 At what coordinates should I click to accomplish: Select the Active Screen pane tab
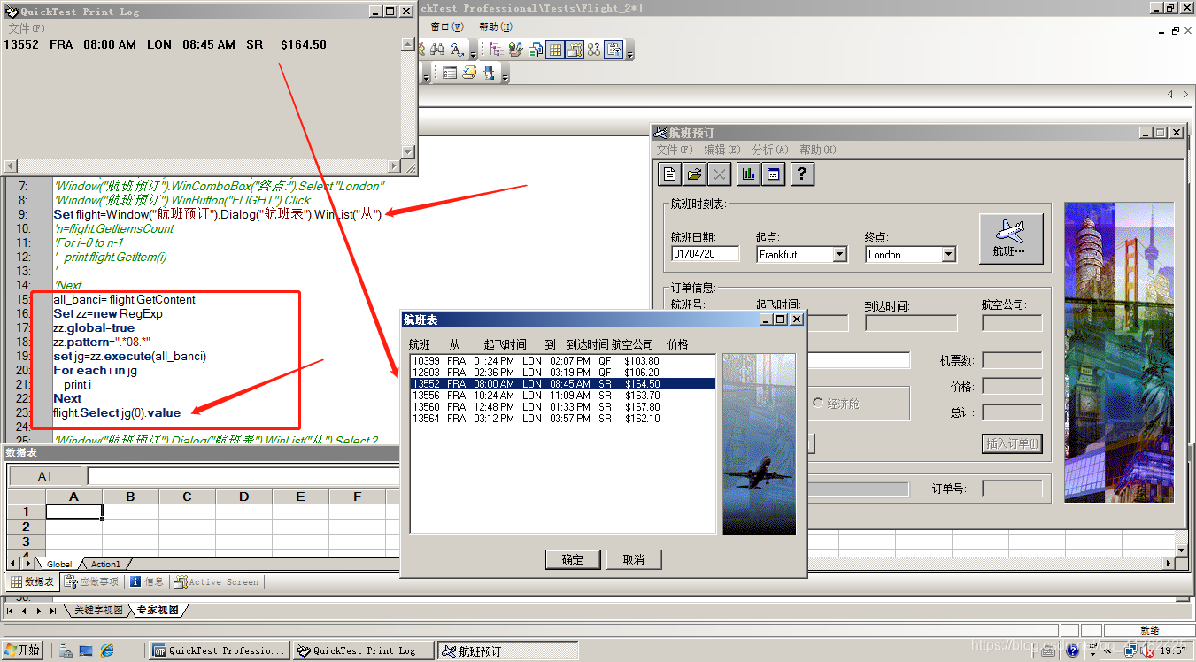point(217,582)
